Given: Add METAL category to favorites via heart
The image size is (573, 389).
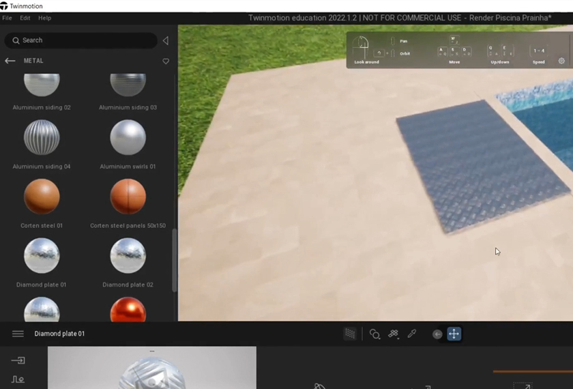Looking at the screenshot, I should [166, 61].
